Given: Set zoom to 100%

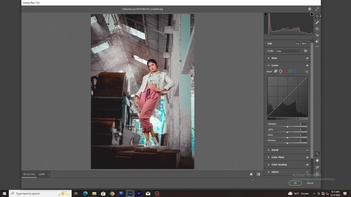Looking at the screenshot, I should (42, 174).
